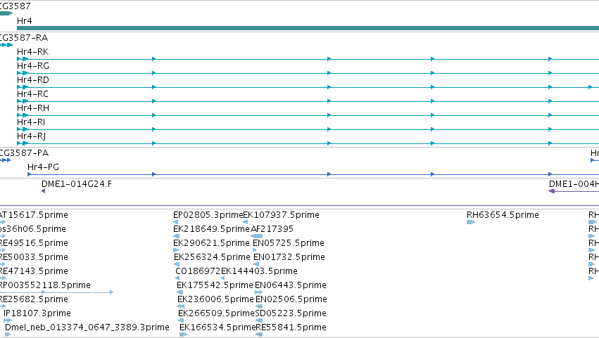Select the EN05725.5prime EST label

click(x=289, y=243)
